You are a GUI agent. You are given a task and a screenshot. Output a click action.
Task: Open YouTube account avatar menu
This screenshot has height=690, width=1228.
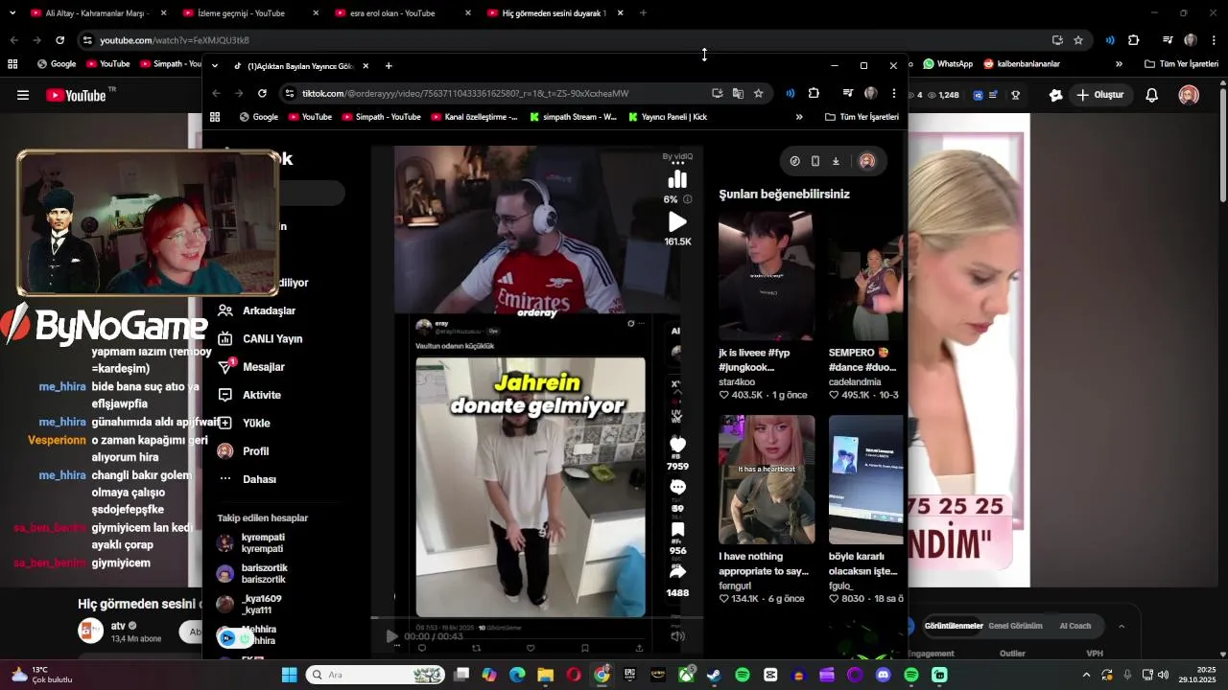coord(1189,95)
